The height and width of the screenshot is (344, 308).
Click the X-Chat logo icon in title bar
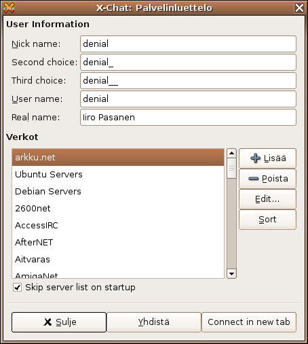coord(9,8)
